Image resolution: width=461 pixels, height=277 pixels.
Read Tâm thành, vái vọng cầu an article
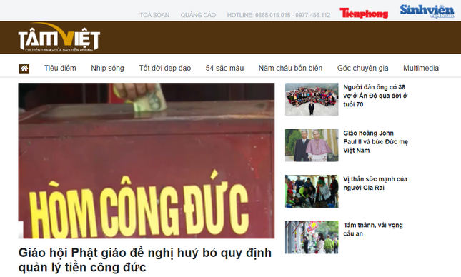click(x=373, y=229)
